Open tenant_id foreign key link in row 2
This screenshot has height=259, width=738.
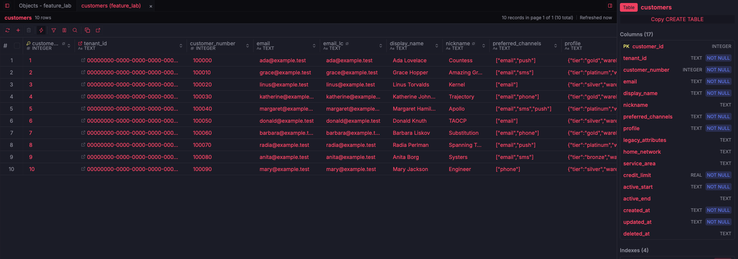coord(83,72)
